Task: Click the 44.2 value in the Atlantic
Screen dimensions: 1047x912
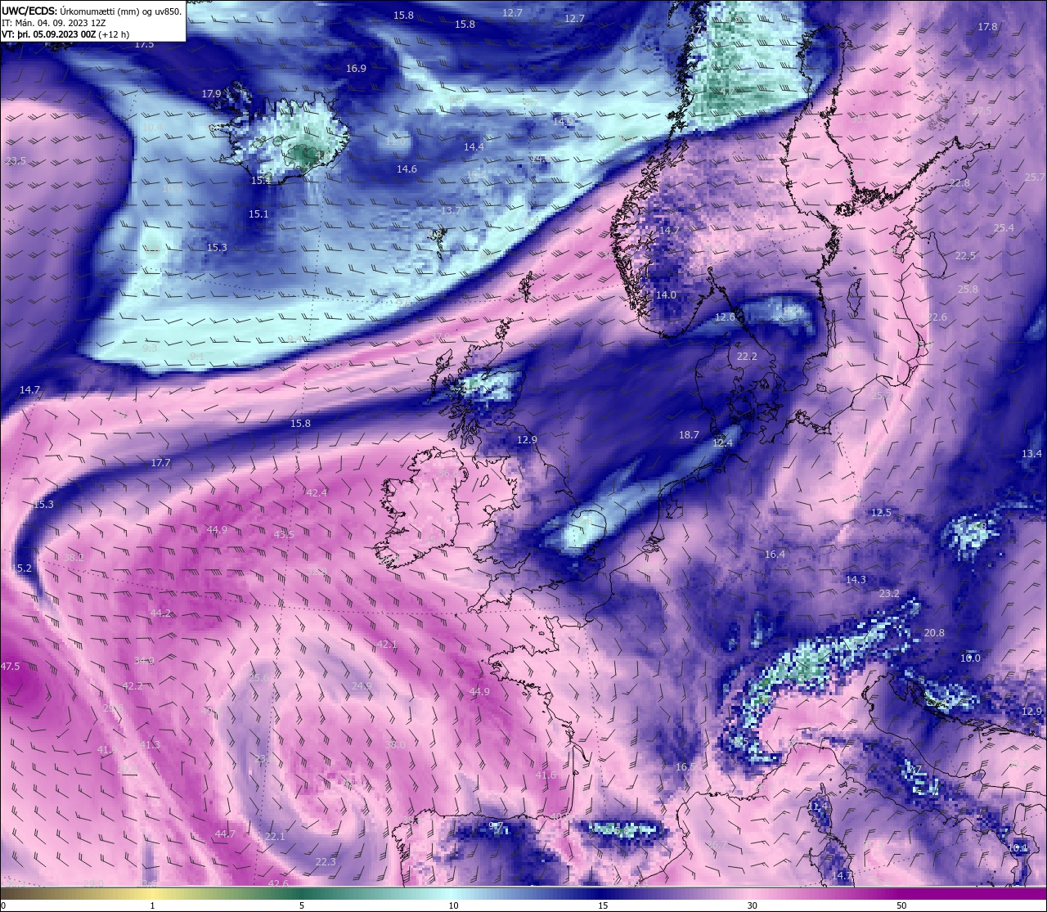Action: [160, 613]
